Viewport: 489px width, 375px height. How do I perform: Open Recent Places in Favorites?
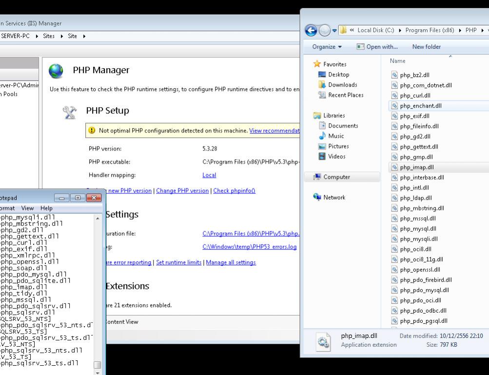[341, 95]
